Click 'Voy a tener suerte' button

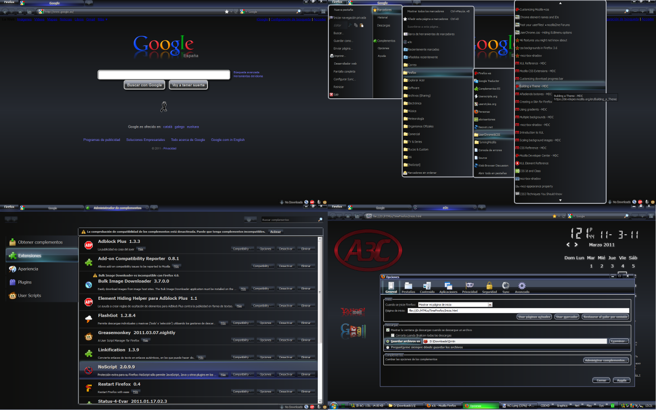[x=188, y=85]
